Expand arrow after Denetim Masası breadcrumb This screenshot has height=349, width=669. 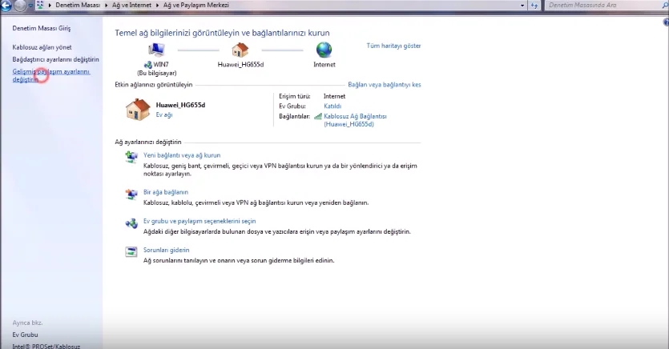click(107, 5)
